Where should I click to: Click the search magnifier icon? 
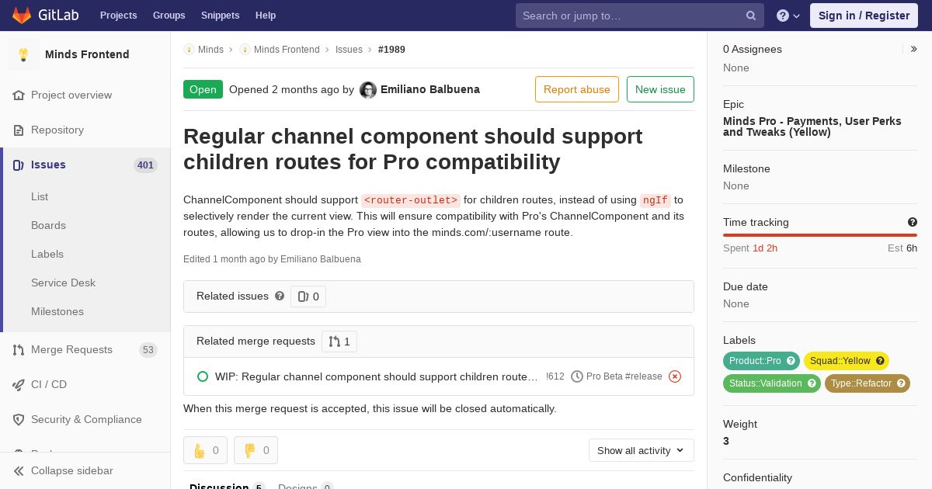point(751,16)
